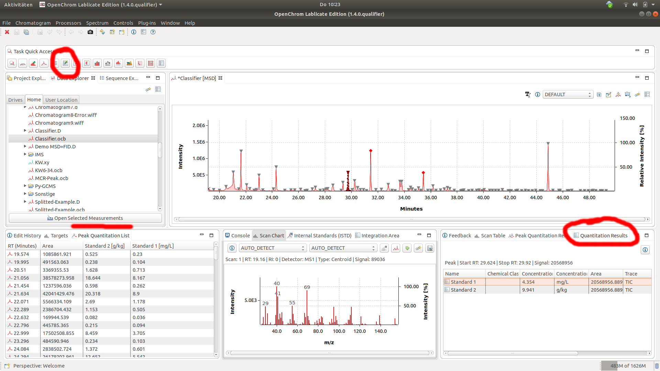Open the Chromatogram menu
The width and height of the screenshot is (660, 371).
(33, 23)
